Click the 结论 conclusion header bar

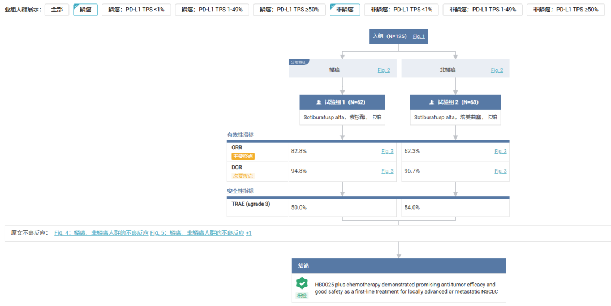tap(399, 266)
